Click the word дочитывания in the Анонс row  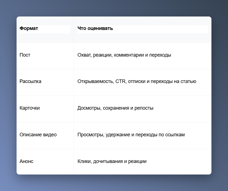tap(108, 161)
